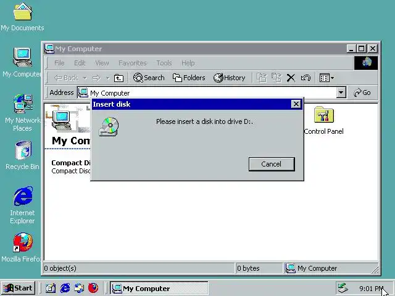The width and height of the screenshot is (395, 296).
Task: Open the Favorites menu
Action: click(x=133, y=63)
